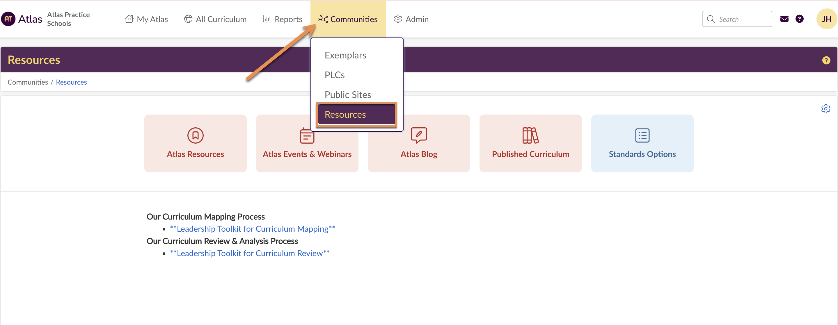Open the mail envelope icon
Image resolution: width=838 pixels, height=325 pixels.
click(x=784, y=19)
